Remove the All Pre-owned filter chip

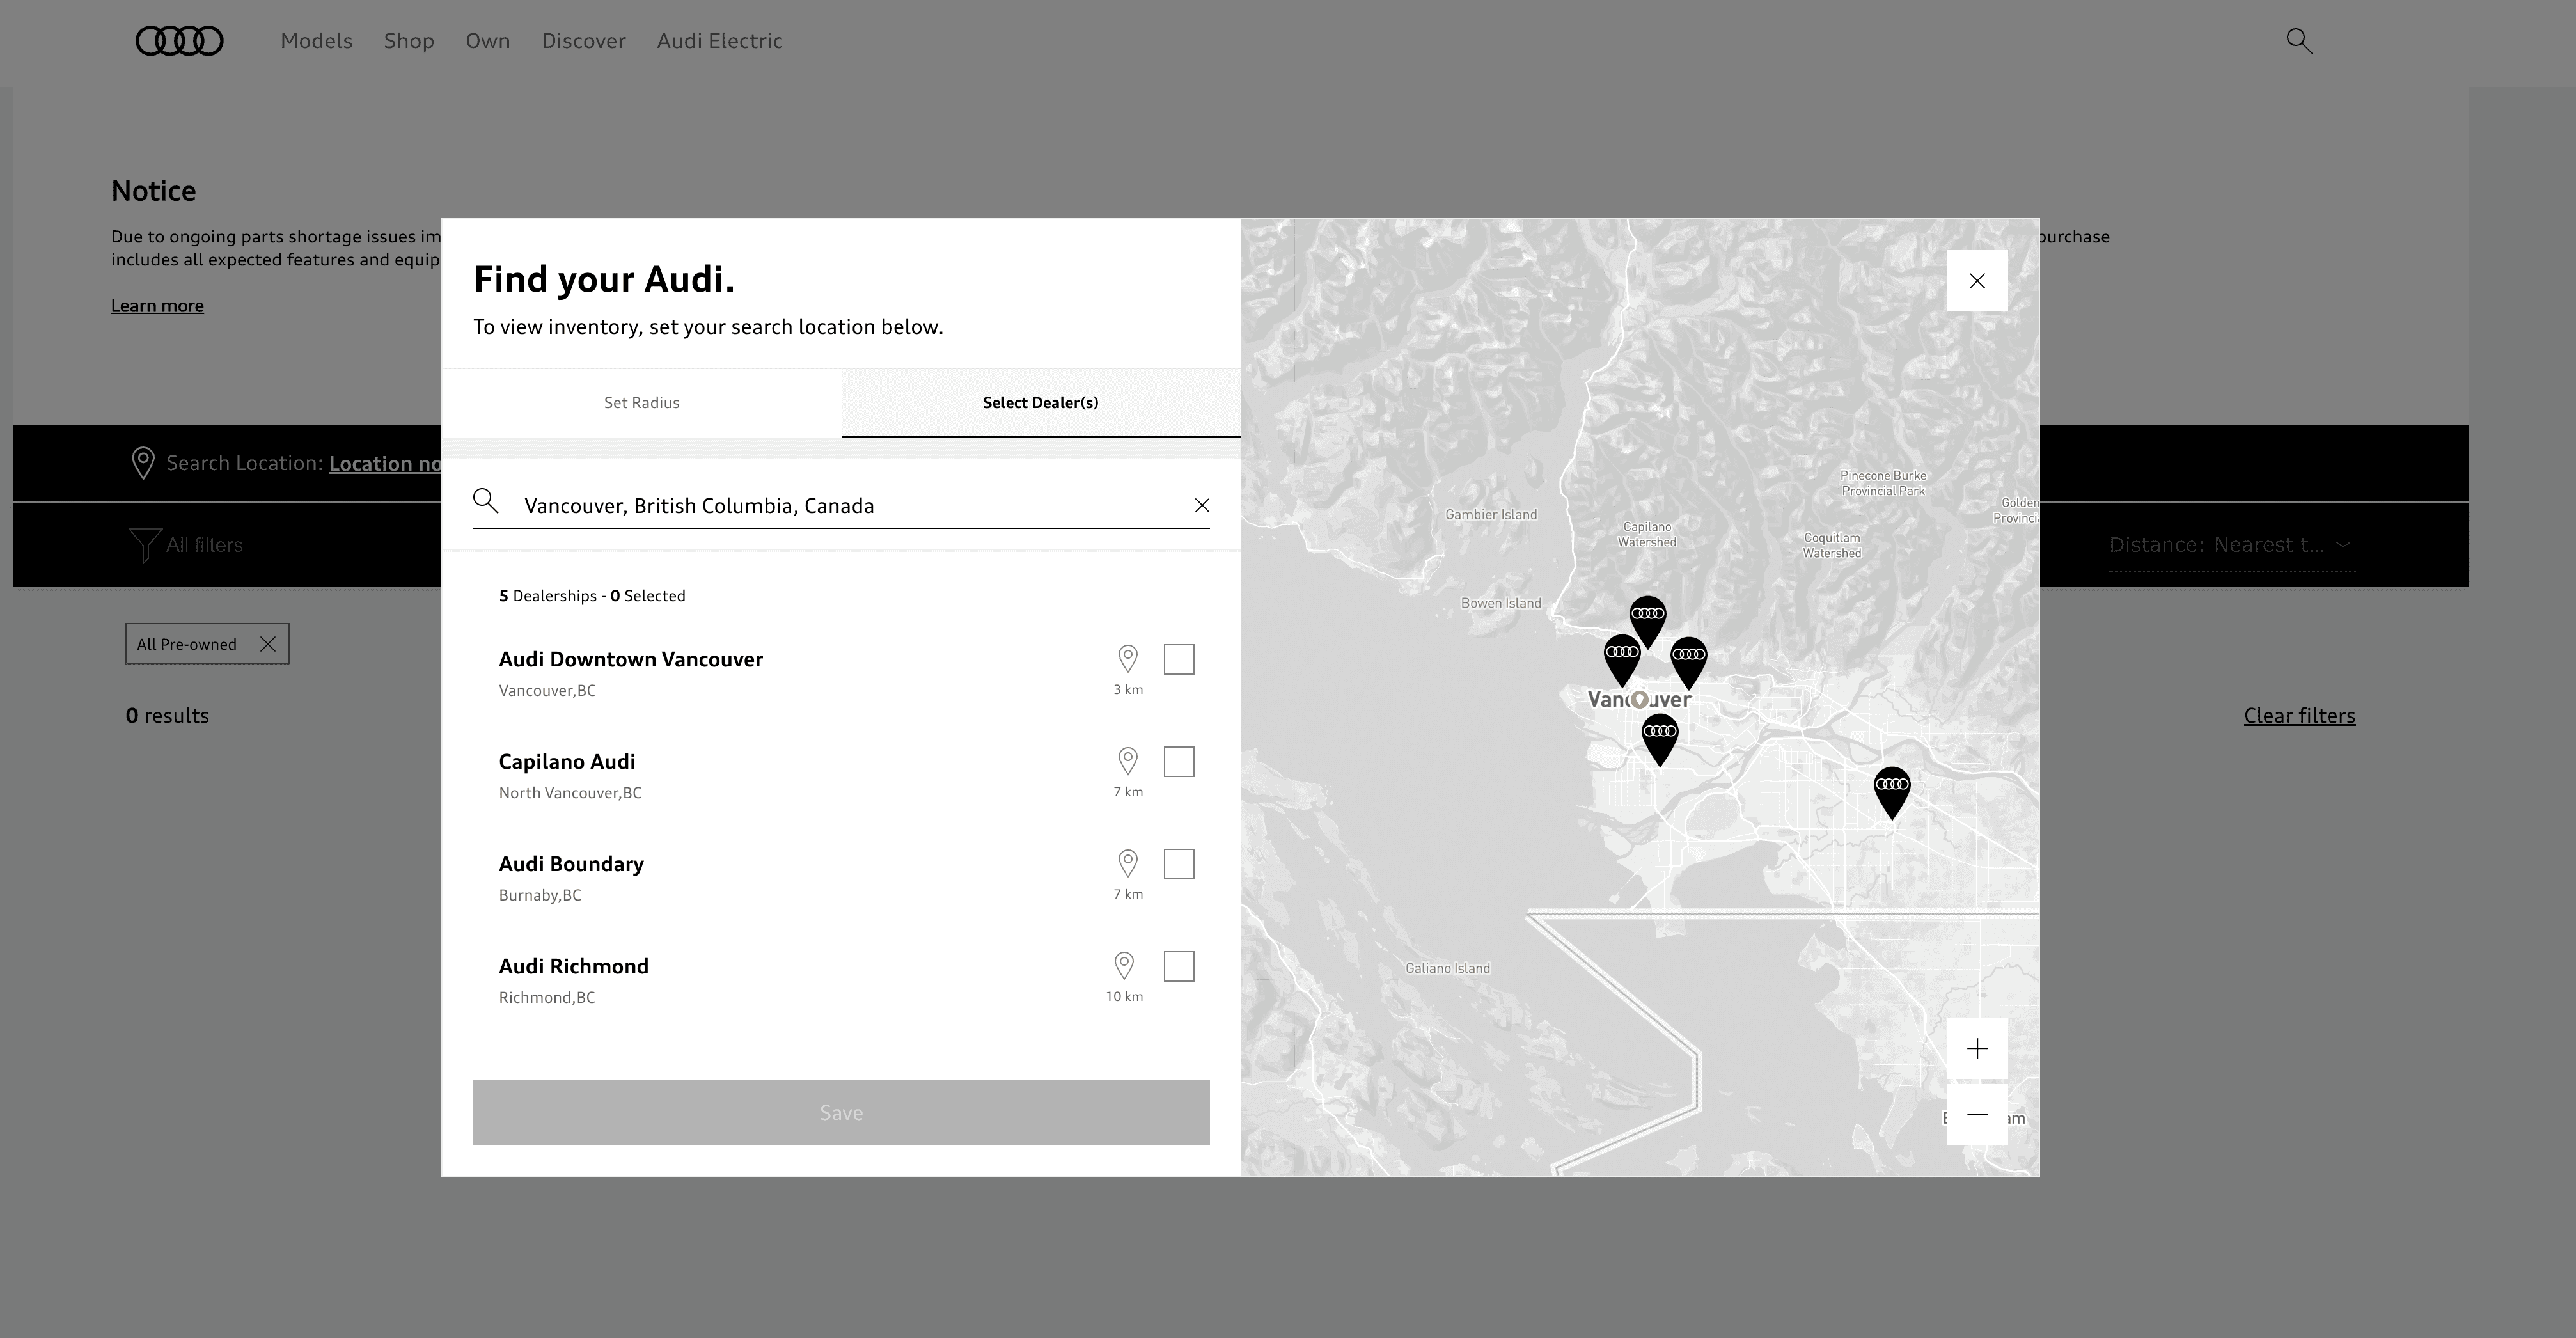click(267, 643)
